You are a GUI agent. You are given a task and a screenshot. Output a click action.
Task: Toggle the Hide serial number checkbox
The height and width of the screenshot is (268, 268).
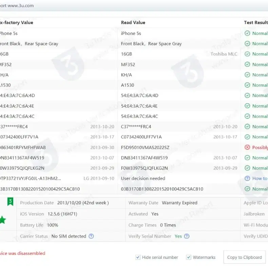(138, 257)
